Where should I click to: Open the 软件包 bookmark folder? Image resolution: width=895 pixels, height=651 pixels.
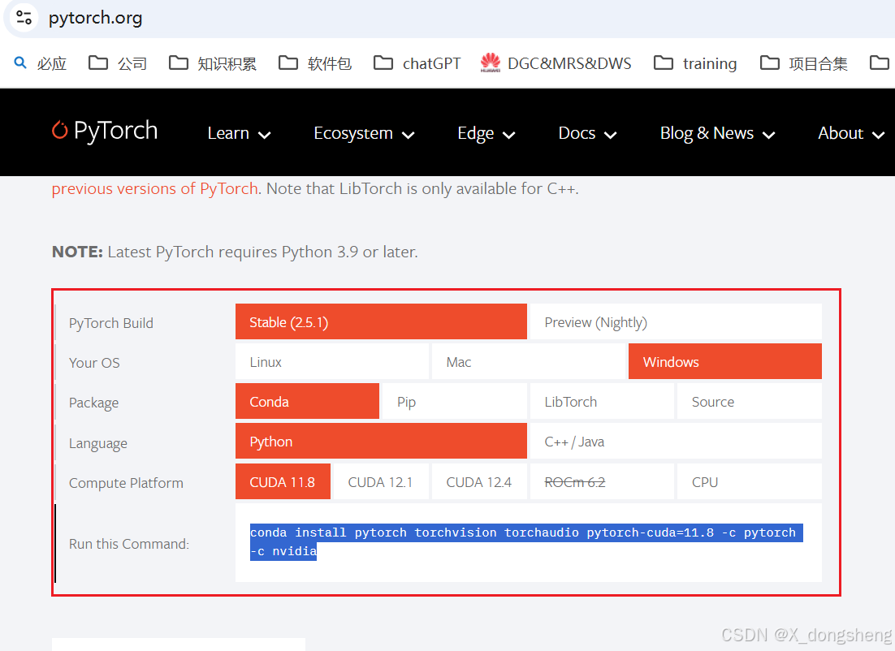(x=315, y=63)
